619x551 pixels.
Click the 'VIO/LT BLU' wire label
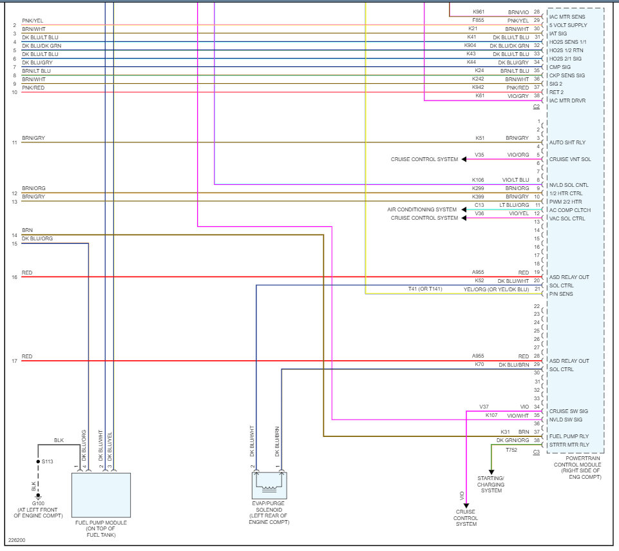click(x=515, y=180)
